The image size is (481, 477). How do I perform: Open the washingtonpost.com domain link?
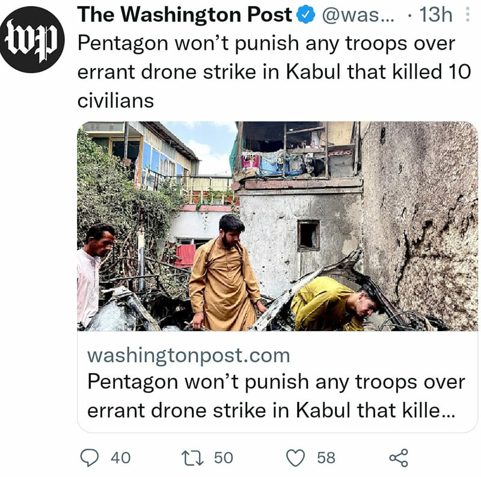point(189,356)
